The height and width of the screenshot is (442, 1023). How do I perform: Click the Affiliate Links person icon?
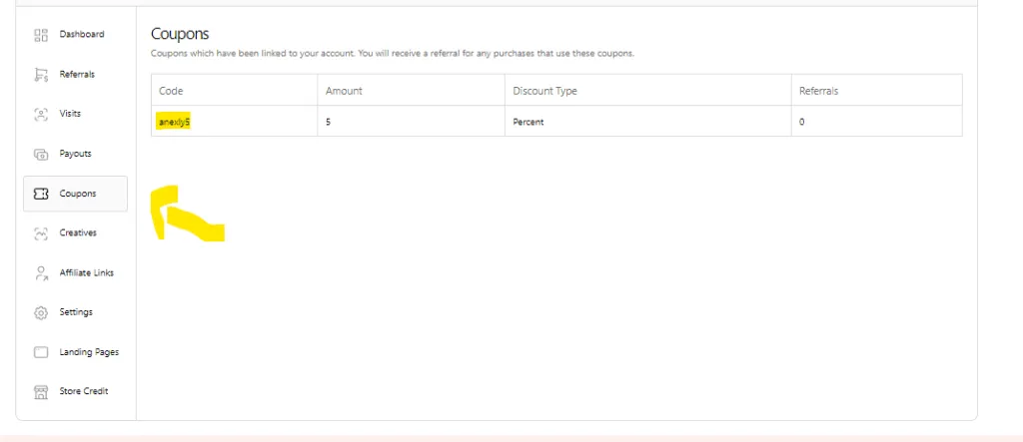(41, 273)
